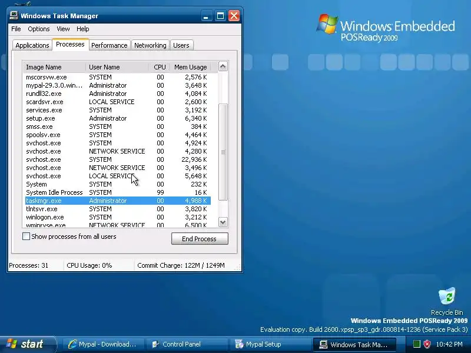
Task: Select the winlogon.exe process
Action: point(118,217)
